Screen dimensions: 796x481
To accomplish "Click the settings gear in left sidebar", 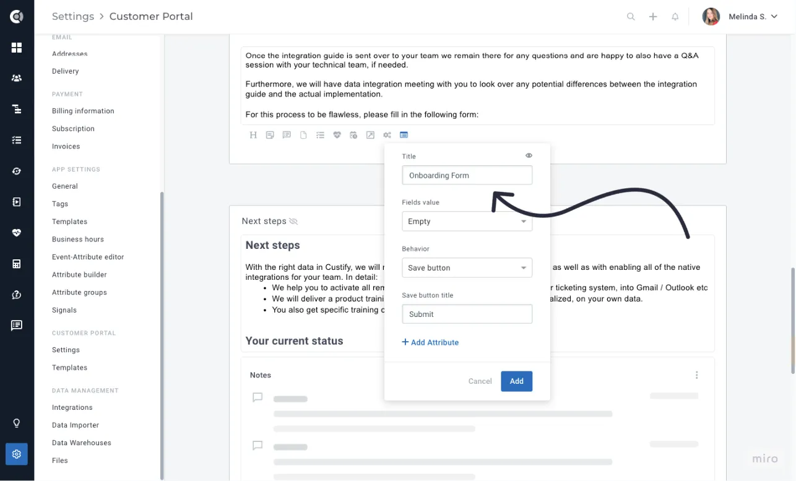I will point(17,454).
